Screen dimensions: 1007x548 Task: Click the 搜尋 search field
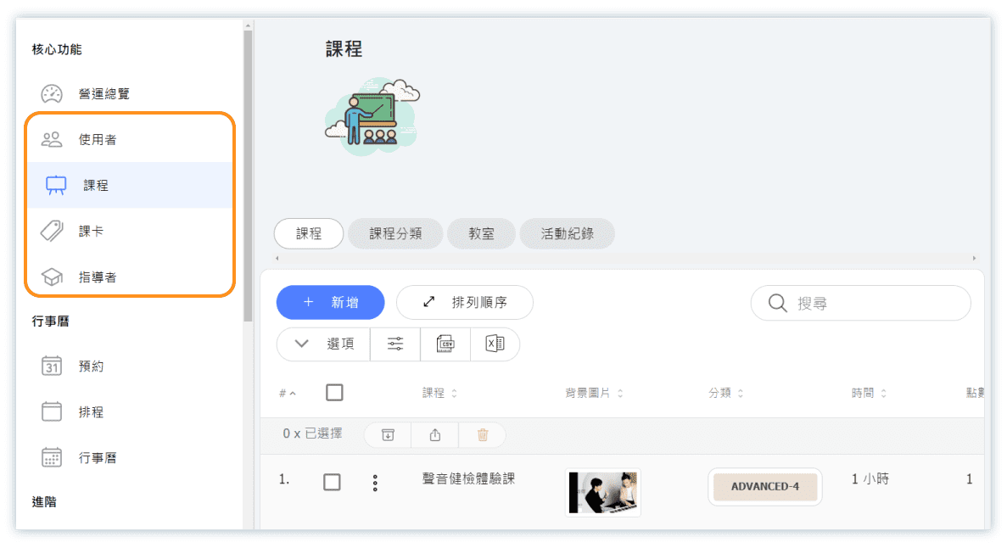pyautogui.click(x=860, y=303)
